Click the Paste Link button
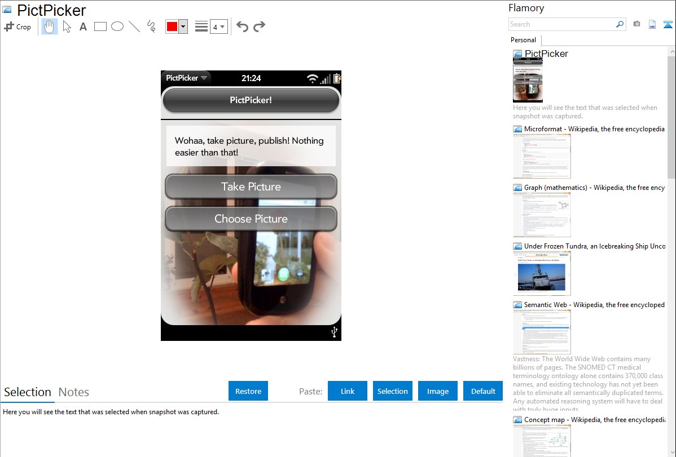Image resolution: width=676 pixels, height=457 pixels. (348, 391)
